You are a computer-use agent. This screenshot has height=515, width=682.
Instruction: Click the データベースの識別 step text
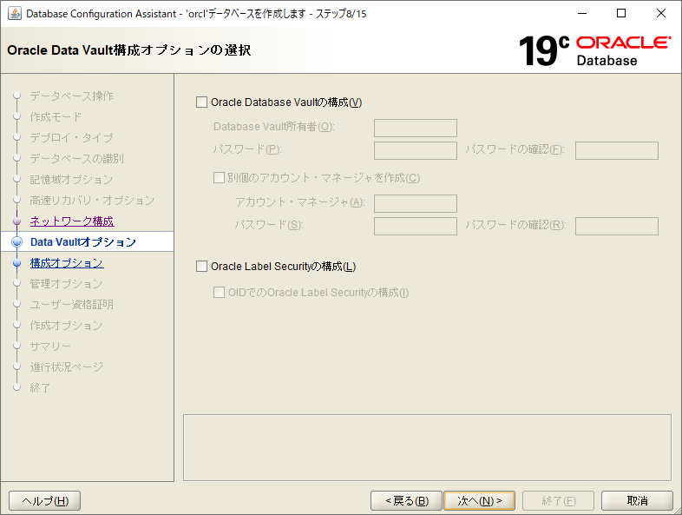(x=76, y=158)
